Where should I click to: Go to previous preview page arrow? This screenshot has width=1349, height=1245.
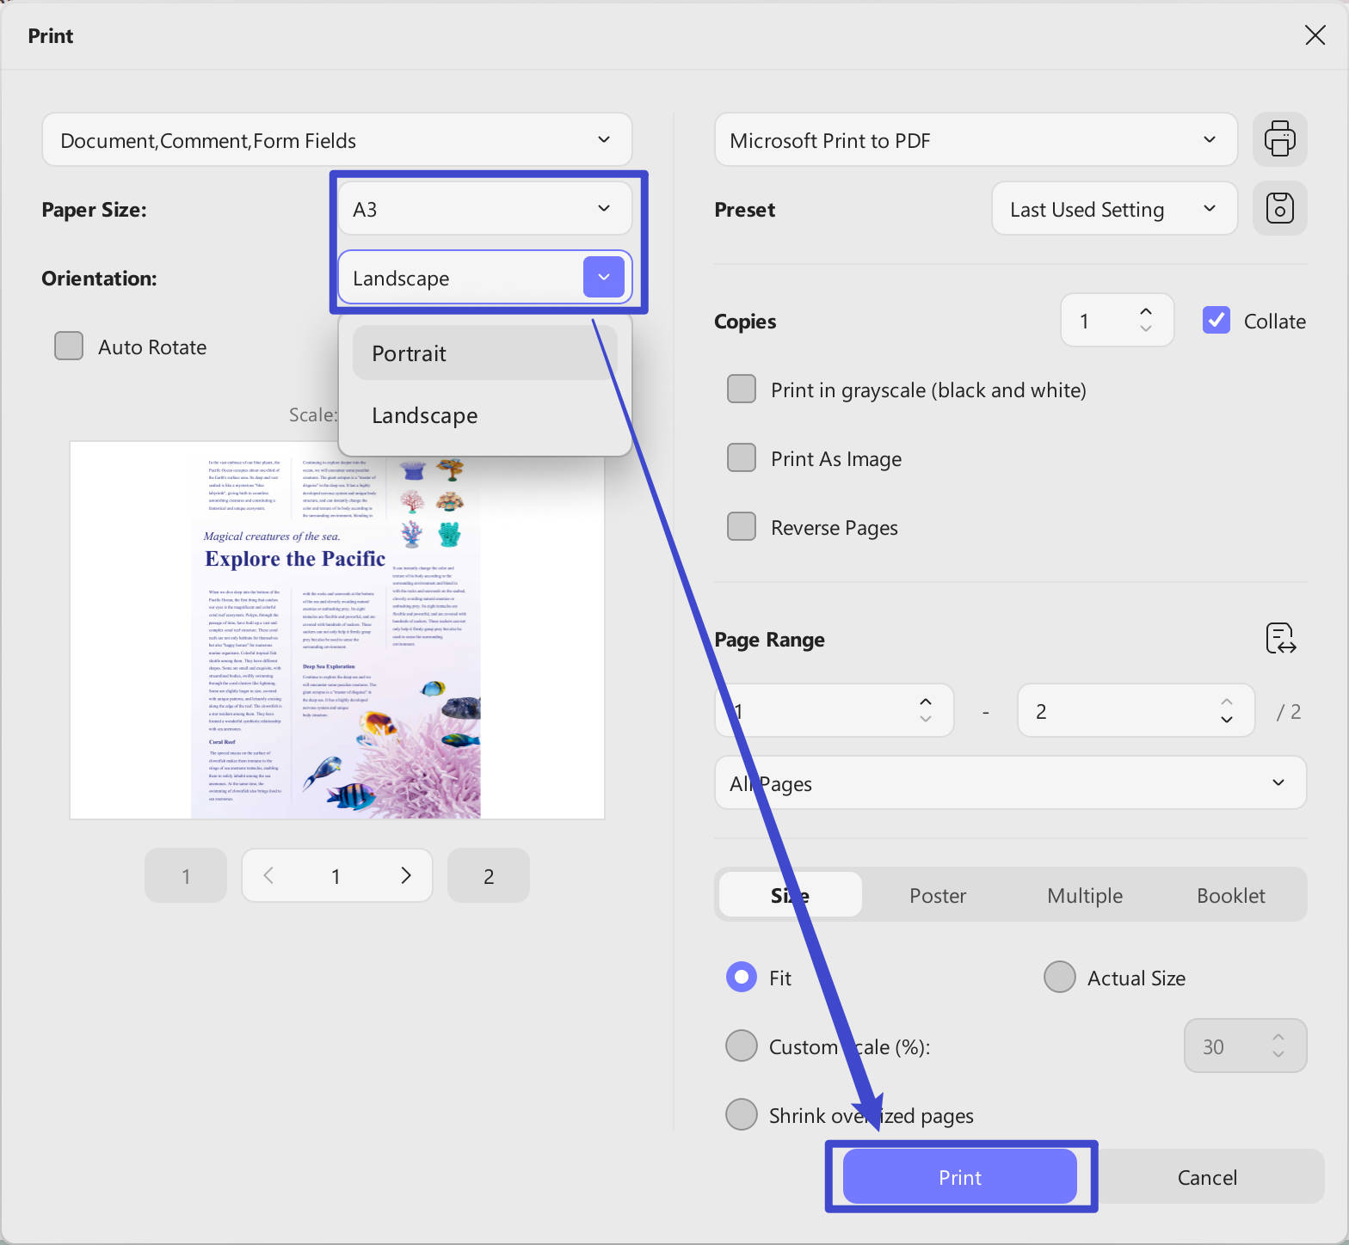coord(268,875)
